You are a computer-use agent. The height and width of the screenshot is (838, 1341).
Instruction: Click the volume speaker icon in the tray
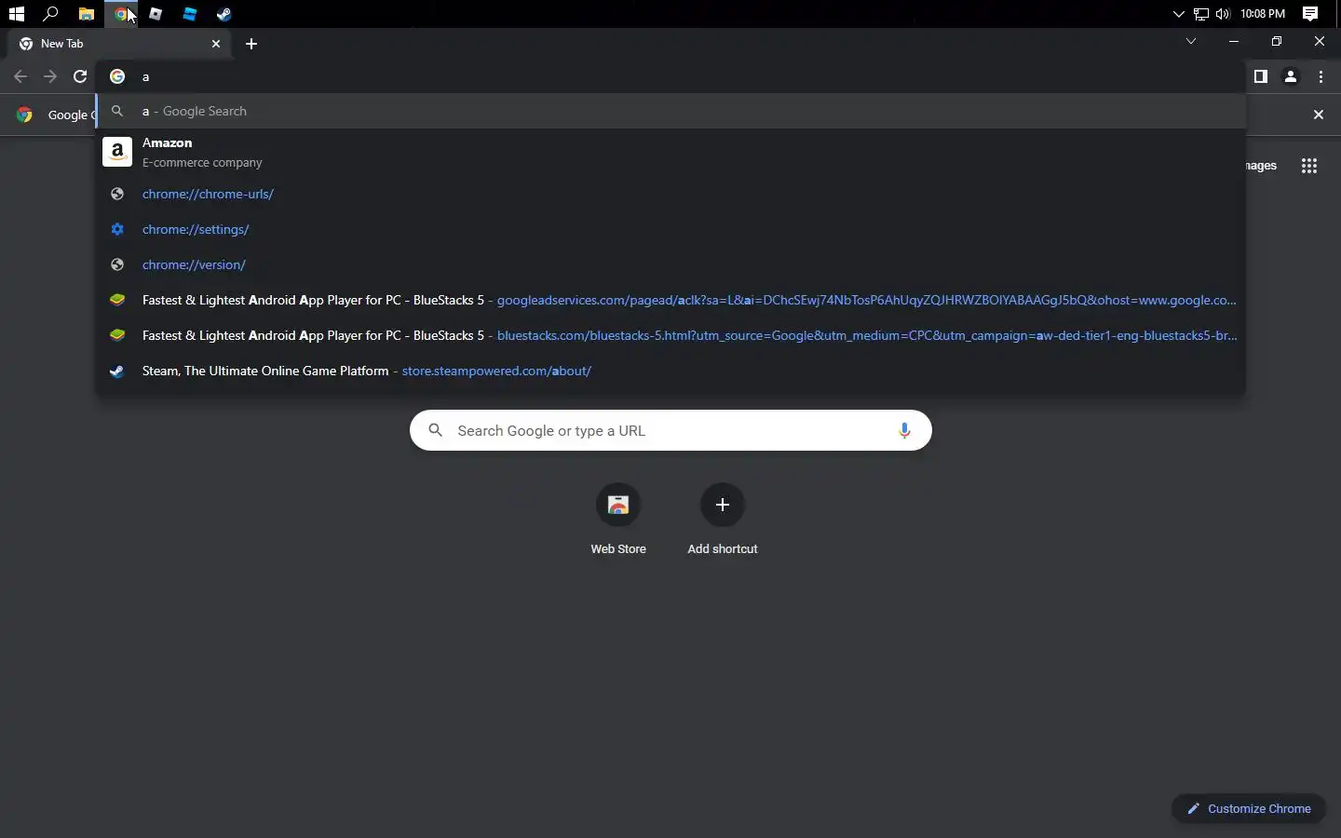click(1223, 14)
